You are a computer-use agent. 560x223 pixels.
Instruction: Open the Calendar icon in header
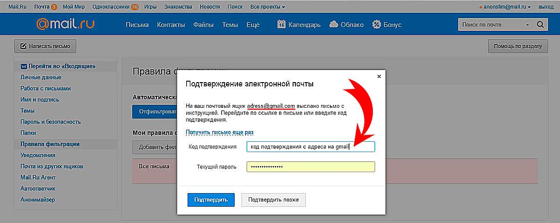pos(281,25)
